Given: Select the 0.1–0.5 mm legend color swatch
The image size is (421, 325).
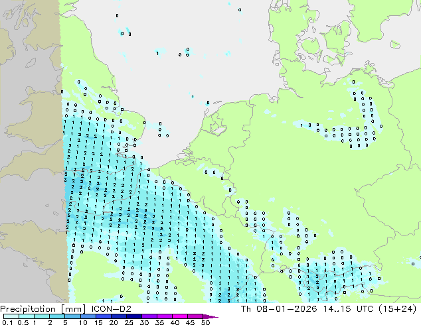Looking at the screenshot, I should click(x=11, y=316).
